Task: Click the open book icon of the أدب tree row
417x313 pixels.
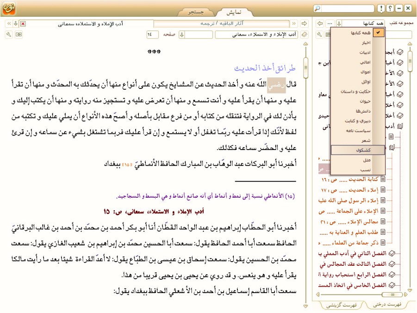Action: [400, 126]
